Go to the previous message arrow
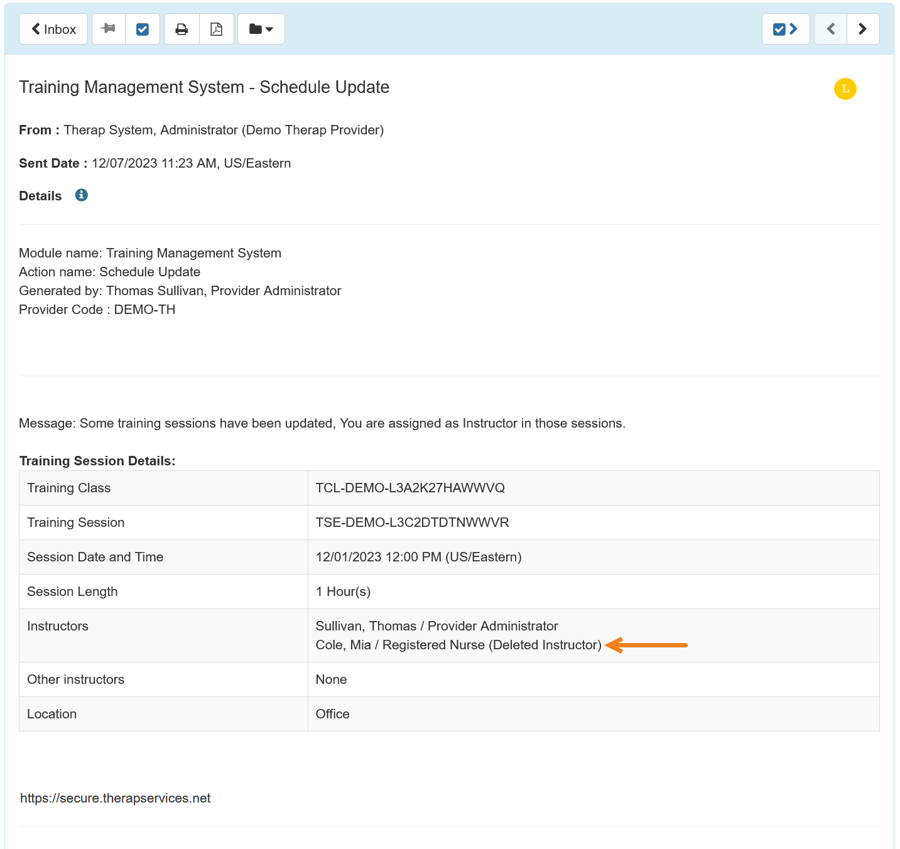Viewport: 900px width, 849px height. (831, 29)
